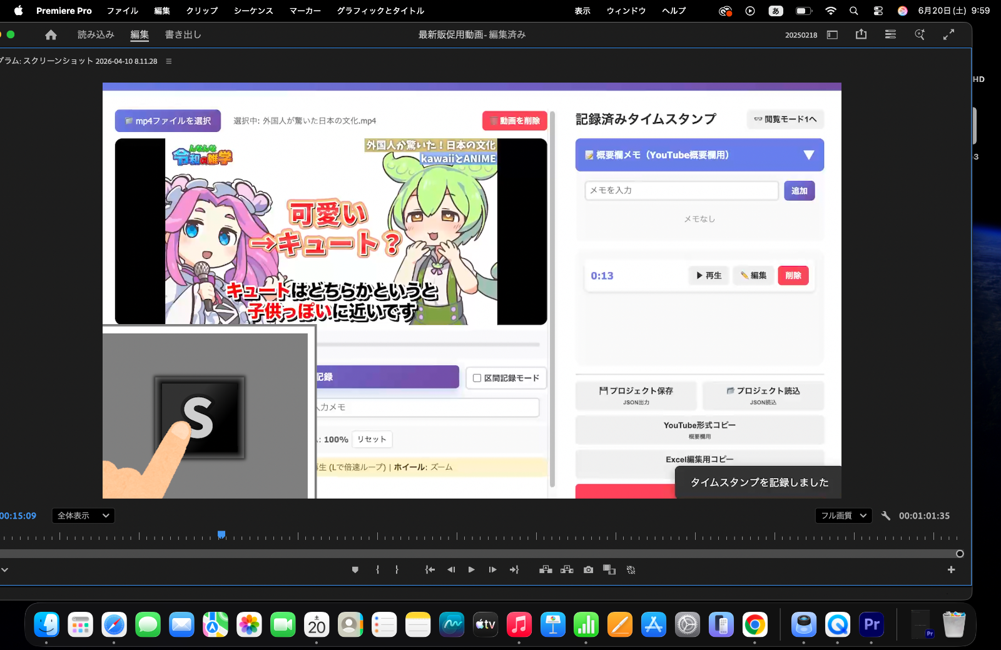Viewport: 1001px width, 650px height.
Task: Mark Out with the right brace icon
Action: (x=397, y=570)
